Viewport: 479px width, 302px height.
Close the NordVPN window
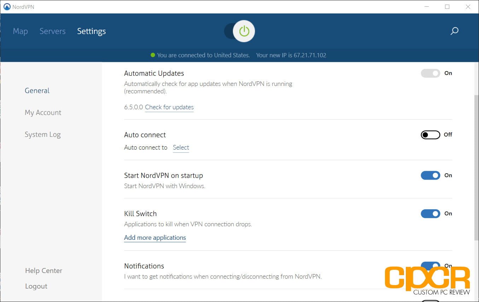pyautogui.click(x=468, y=7)
